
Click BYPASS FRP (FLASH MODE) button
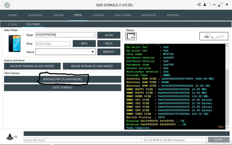pos(63,79)
